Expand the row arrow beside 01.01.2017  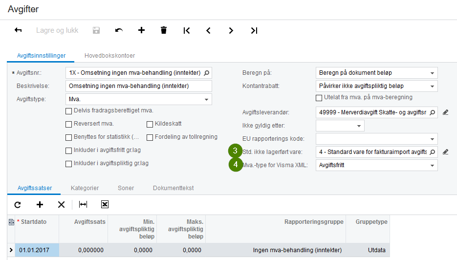pyautogui.click(x=11, y=250)
